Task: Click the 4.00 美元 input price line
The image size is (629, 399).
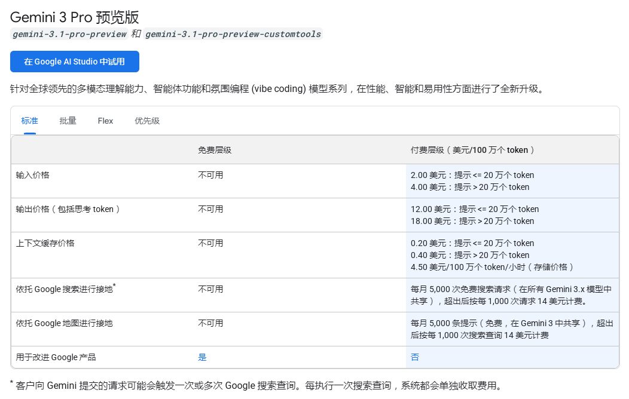Action: click(470, 187)
